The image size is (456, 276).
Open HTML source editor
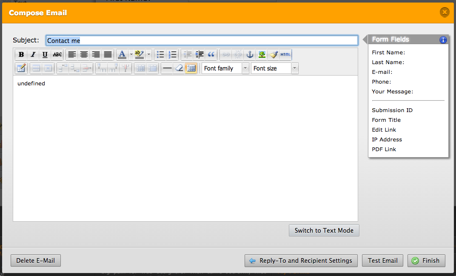285,54
